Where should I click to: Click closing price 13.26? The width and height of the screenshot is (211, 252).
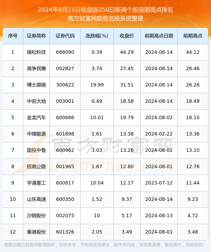[x=127, y=150]
